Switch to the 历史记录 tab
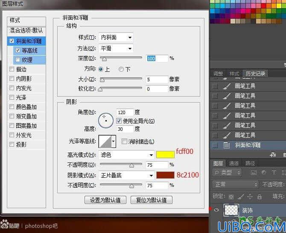This screenshot has width=286, height=233. (255, 74)
